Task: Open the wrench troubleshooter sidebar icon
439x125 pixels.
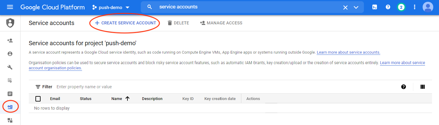Action: 10,67
